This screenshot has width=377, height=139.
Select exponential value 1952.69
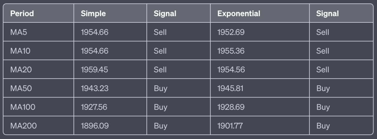tap(231, 32)
